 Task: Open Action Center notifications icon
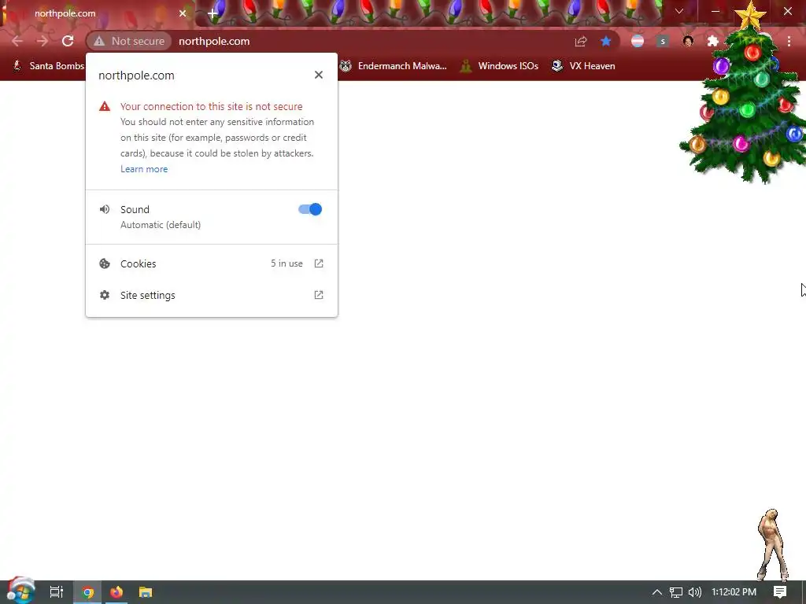coord(780,592)
